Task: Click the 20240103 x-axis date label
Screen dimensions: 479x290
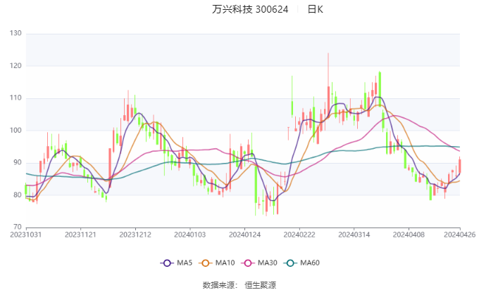Action: (x=190, y=235)
